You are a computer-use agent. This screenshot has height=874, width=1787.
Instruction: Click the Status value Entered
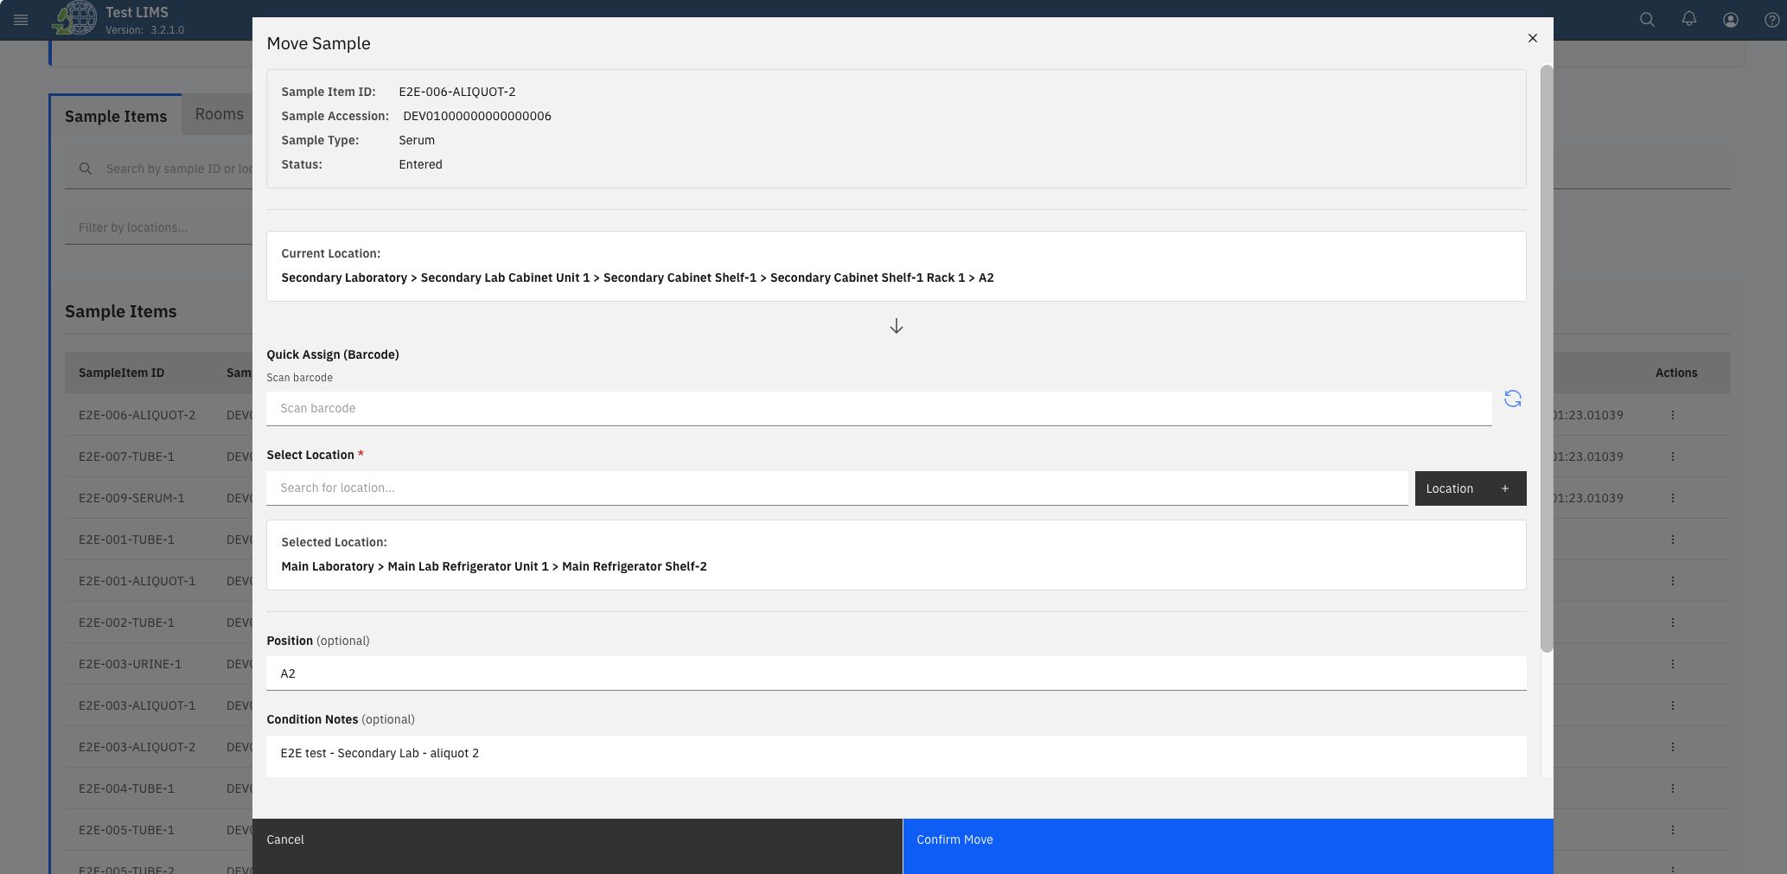420,164
